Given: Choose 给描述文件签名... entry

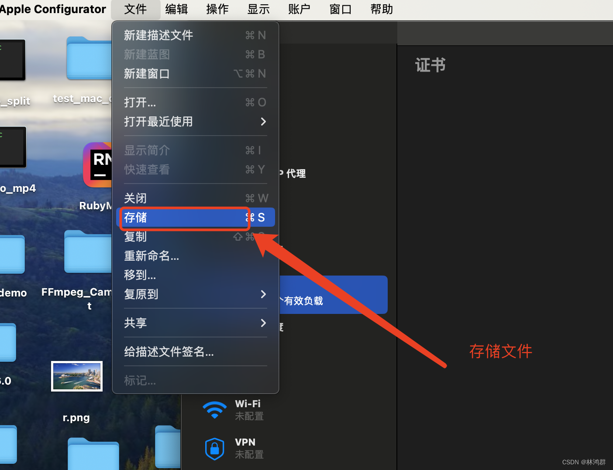Looking at the screenshot, I should click(195, 352).
